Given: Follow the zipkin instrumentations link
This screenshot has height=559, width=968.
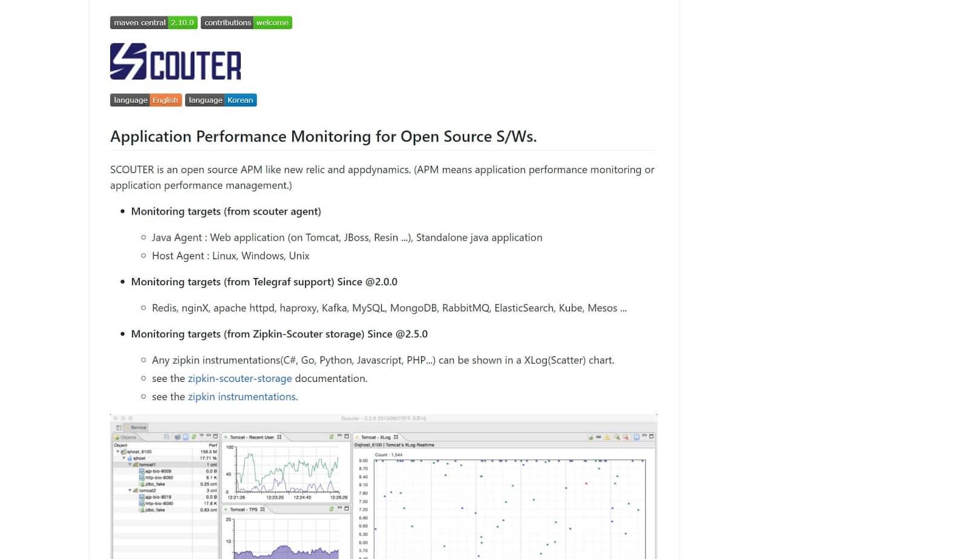Looking at the screenshot, I should click(x=243, y=396).
